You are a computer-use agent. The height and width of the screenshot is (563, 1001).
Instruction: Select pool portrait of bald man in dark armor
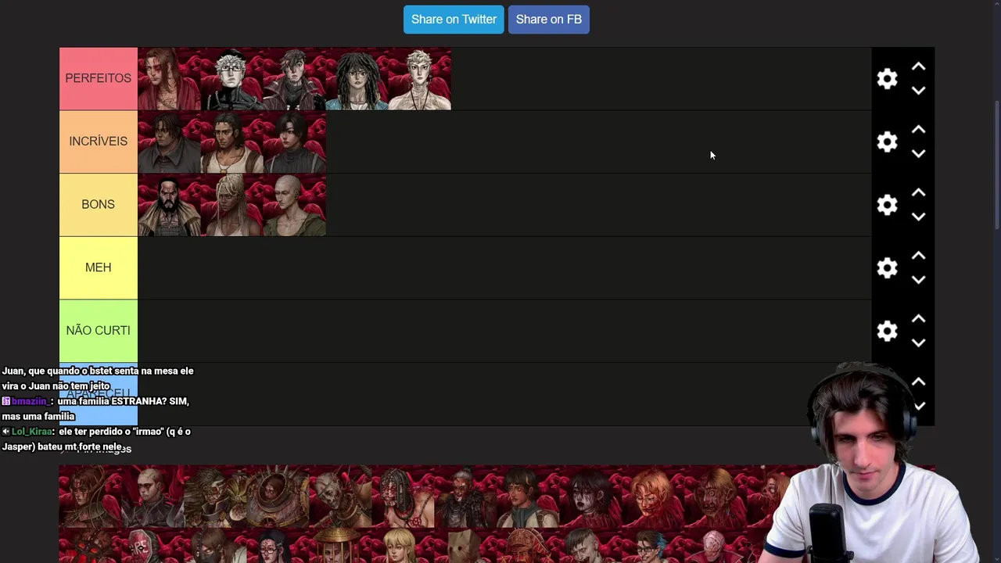point(153,497)
